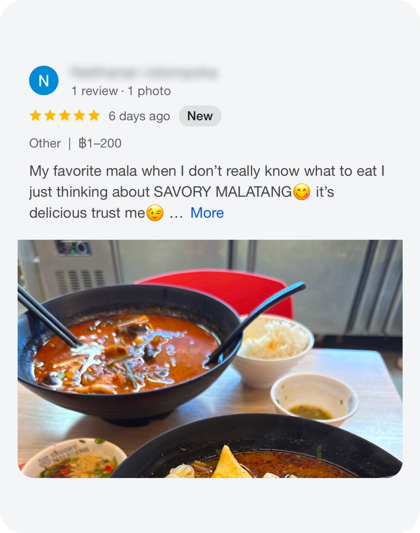Click the fourth rating star
Screen dimensions: 420x533
tap(79, 116)
